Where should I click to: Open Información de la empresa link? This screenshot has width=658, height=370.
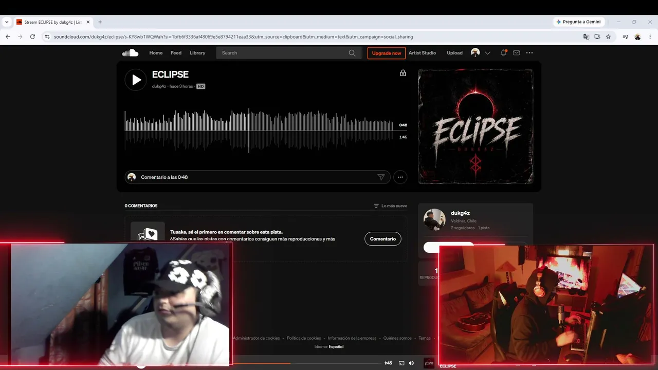pyautogui.click(x=352, y=338)
